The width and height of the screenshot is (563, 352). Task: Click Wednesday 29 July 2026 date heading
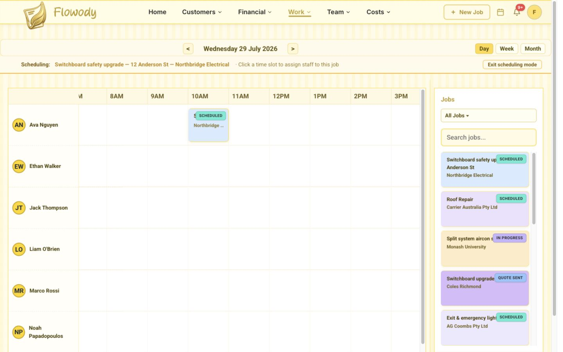tap(240, 49)
